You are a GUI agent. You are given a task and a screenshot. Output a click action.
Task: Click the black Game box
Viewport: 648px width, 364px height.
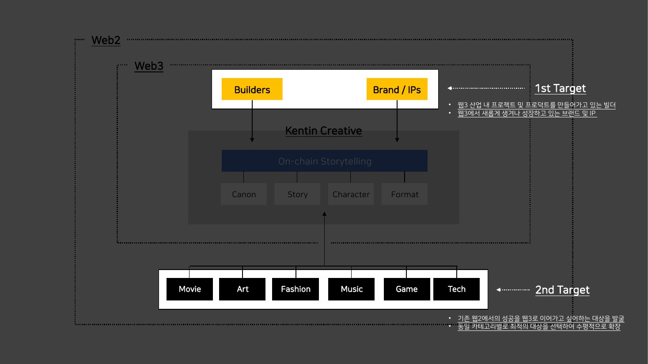tap(407, 289)
